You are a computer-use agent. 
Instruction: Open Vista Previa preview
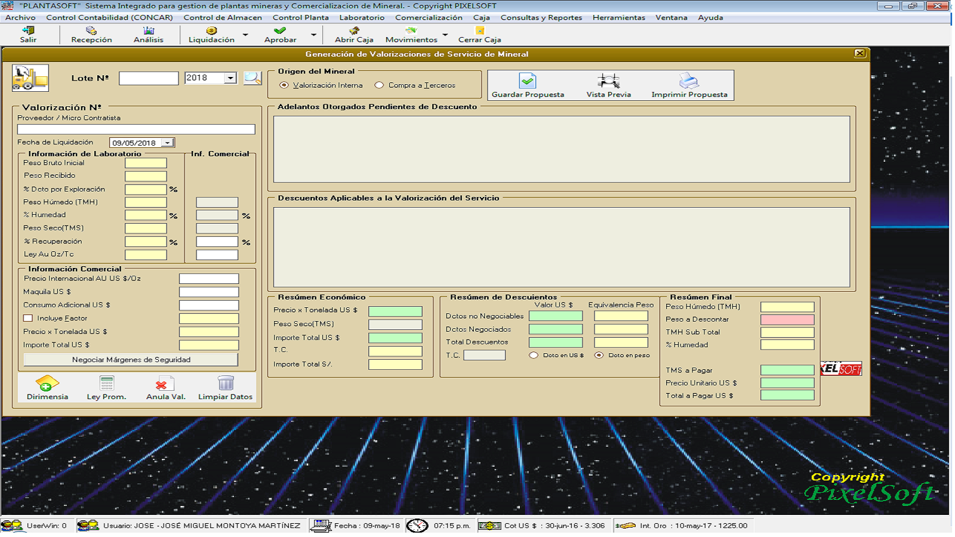click(x=608, y=81)
